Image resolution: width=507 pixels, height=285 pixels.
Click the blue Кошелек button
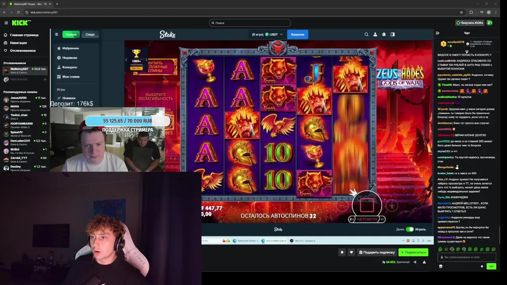coord(297,34)
